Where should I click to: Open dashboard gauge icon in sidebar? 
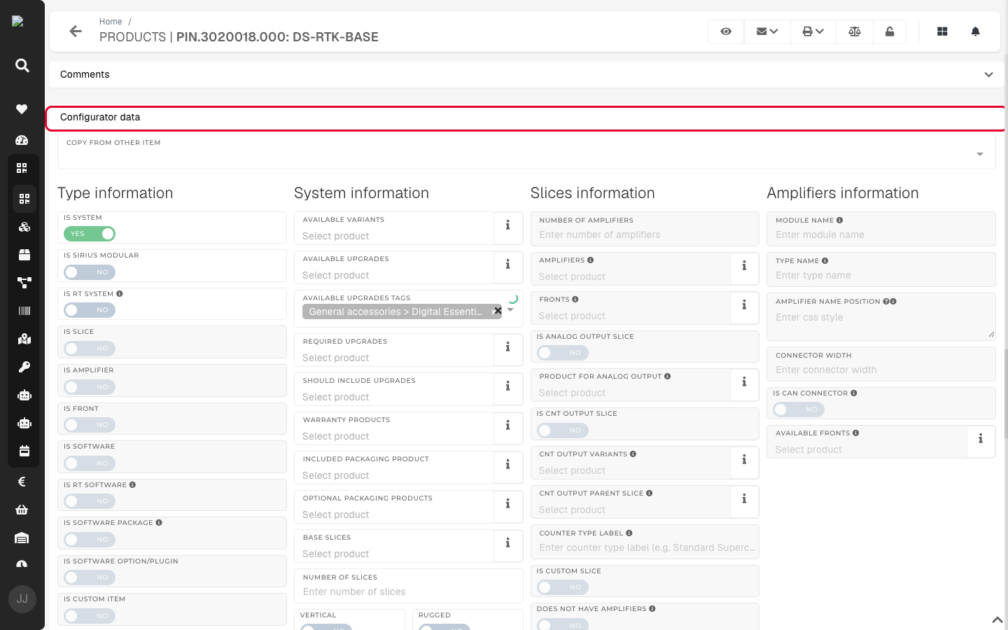(22, 140)
